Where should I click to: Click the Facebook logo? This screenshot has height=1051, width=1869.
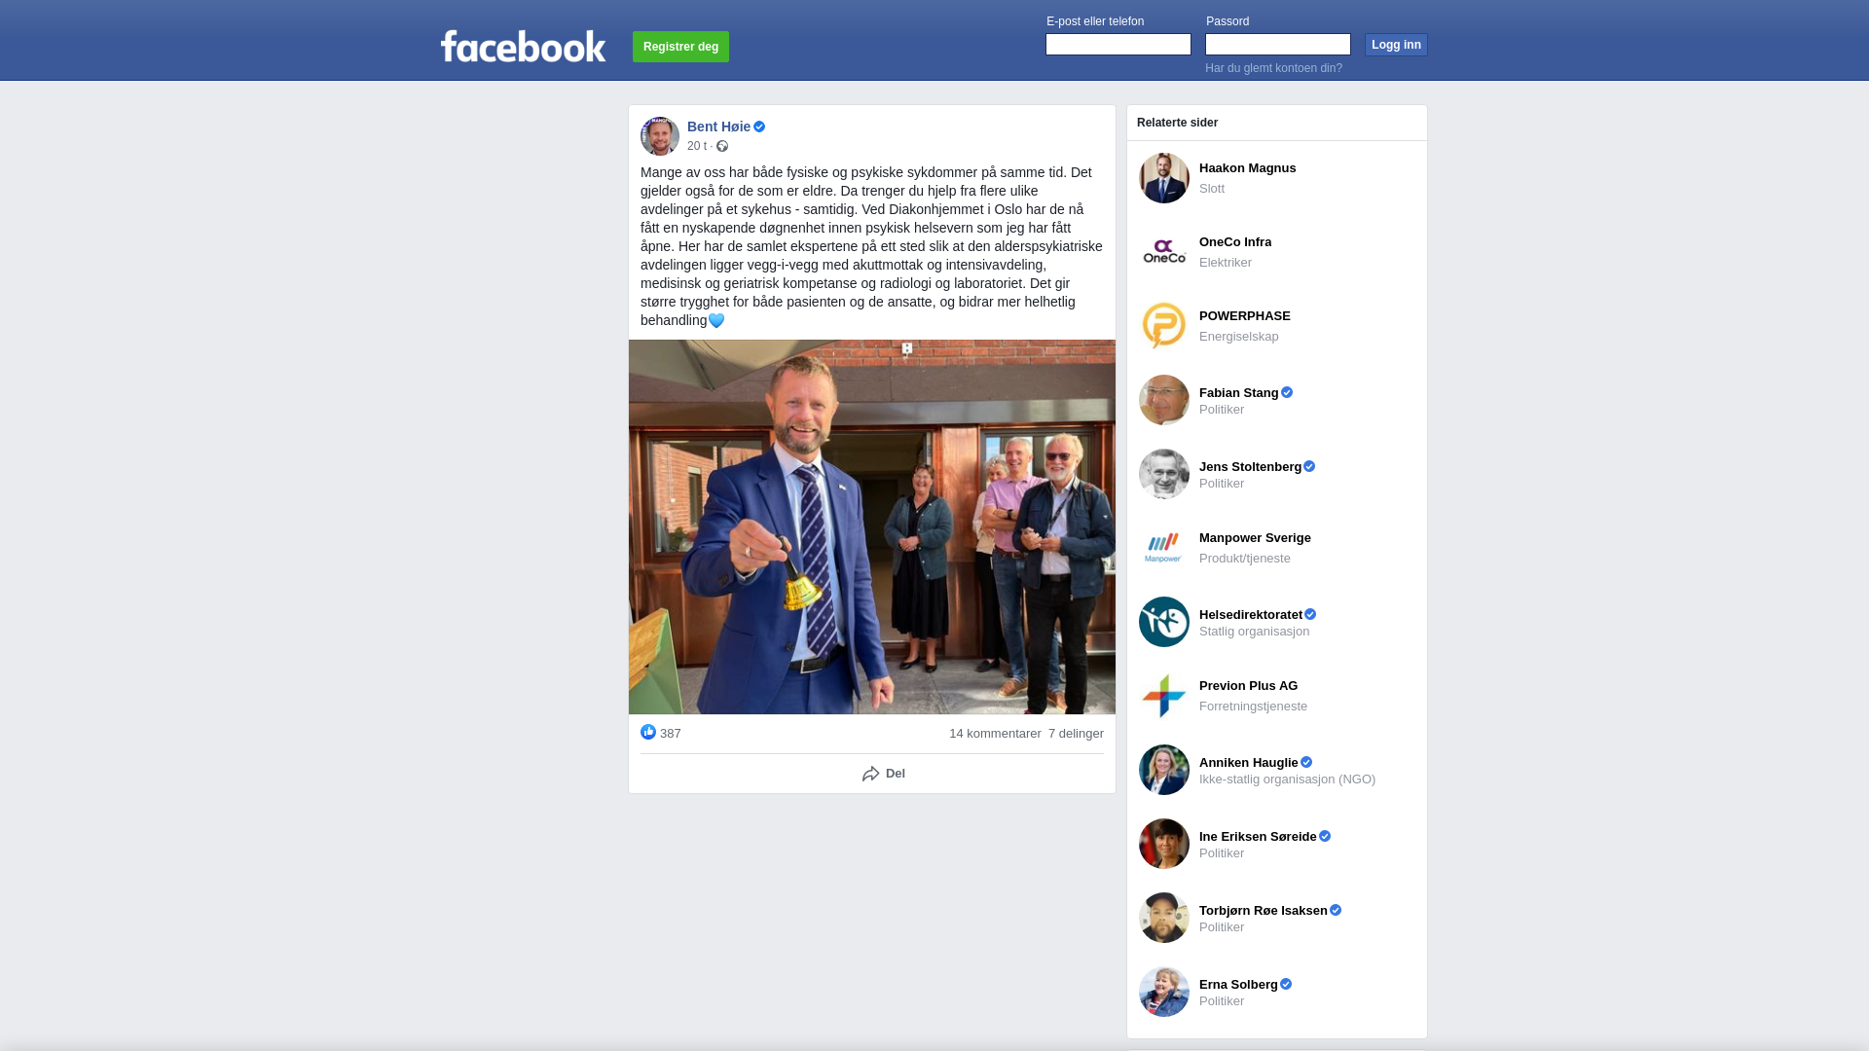(x=523, y=47)
